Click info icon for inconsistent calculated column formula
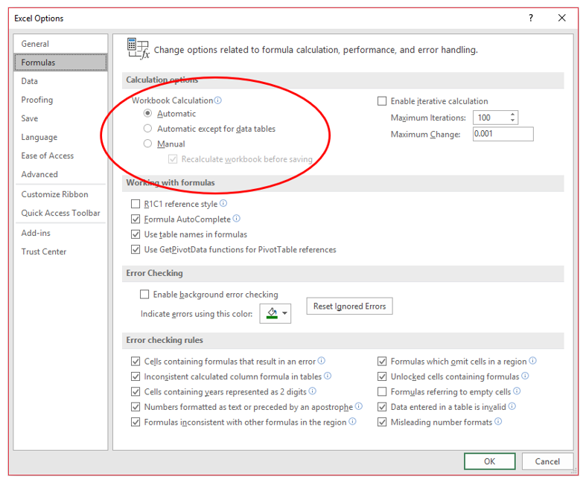 (x=328, y=376)
